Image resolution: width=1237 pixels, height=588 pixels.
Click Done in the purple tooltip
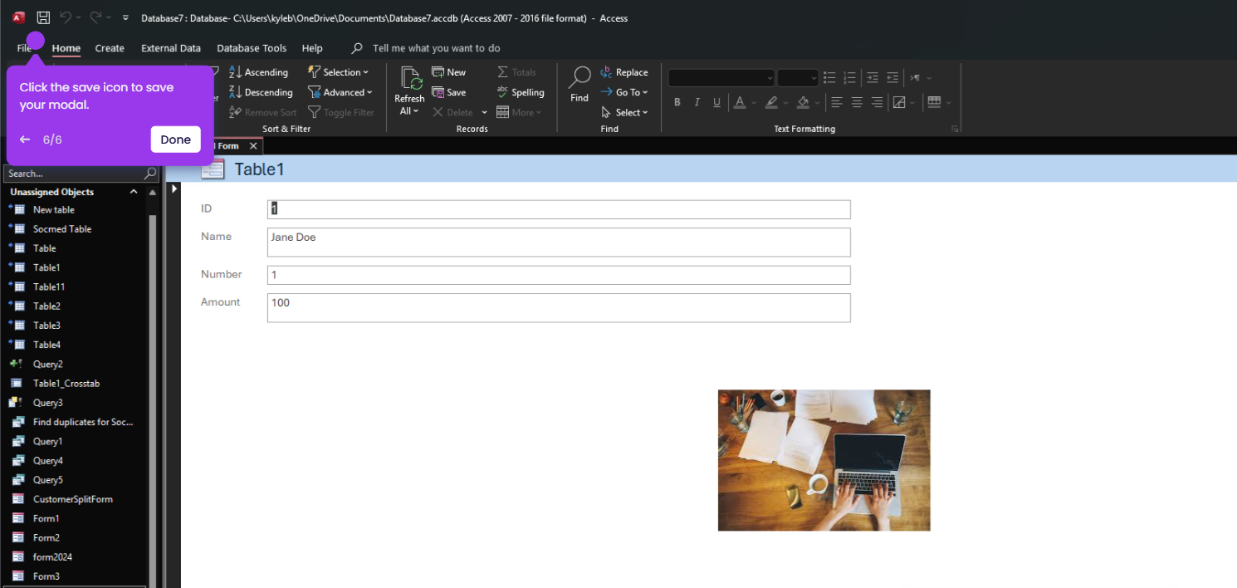176,140
